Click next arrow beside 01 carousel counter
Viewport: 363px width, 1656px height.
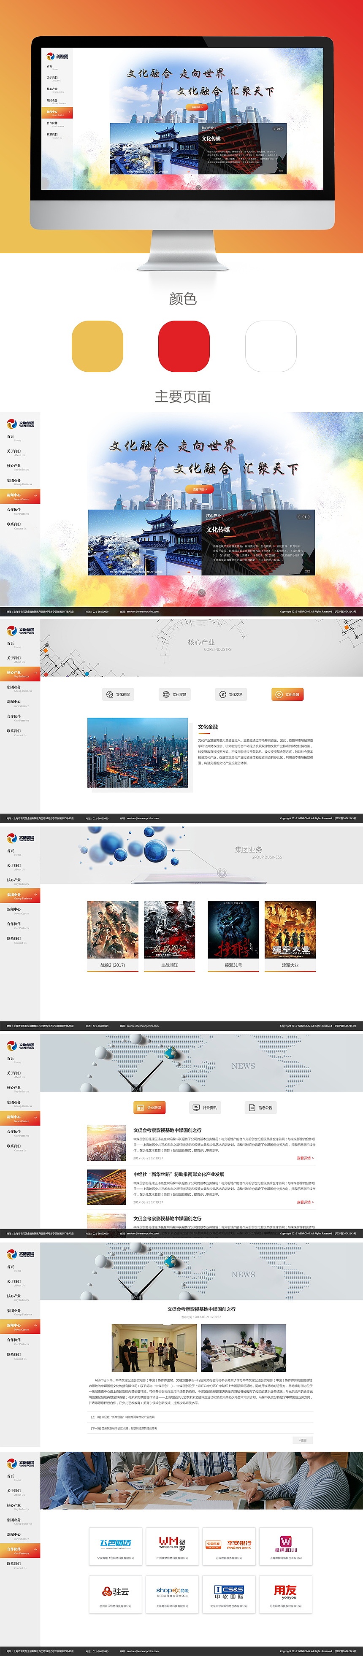point(308,517)
